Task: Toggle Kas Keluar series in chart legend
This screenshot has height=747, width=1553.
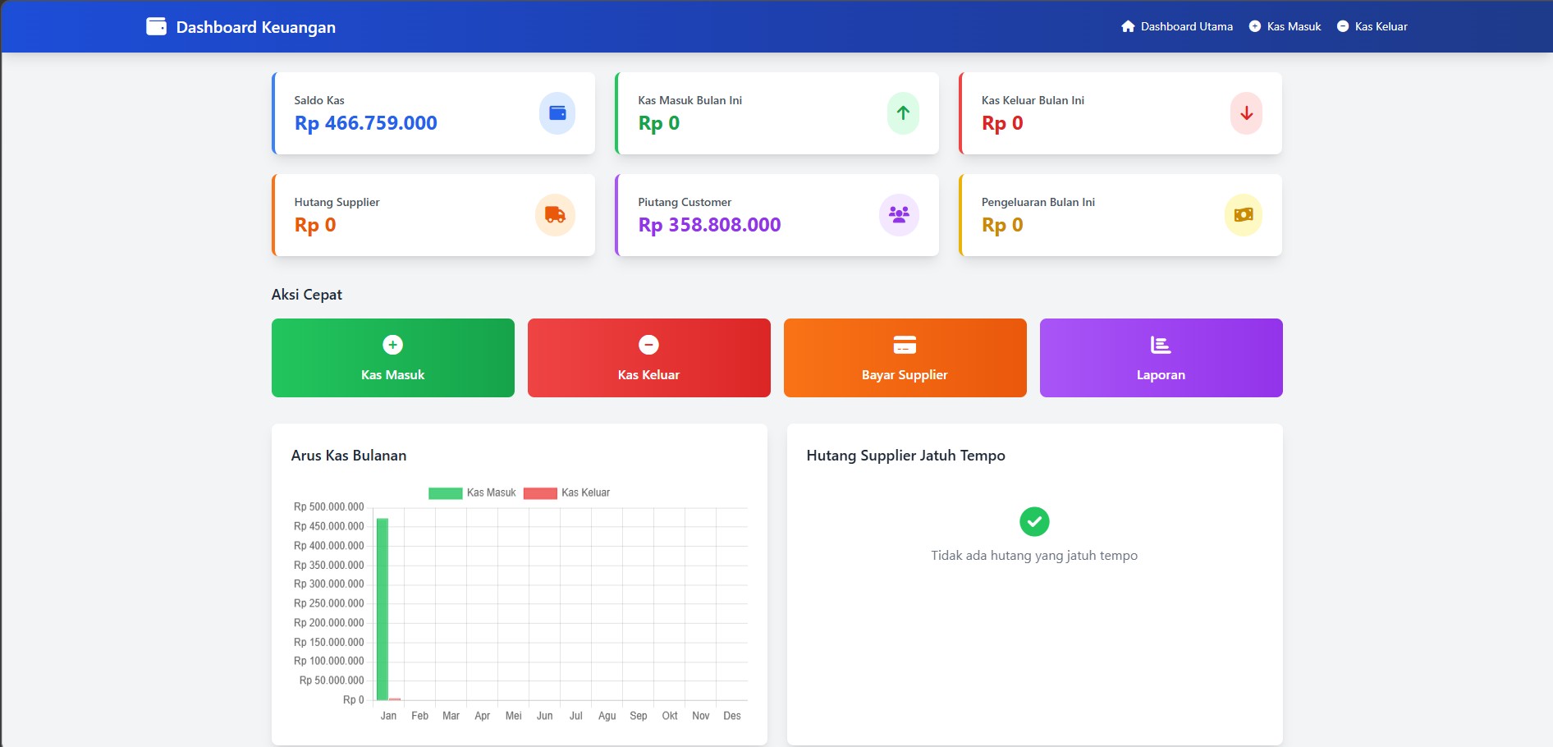Action: 566,493
